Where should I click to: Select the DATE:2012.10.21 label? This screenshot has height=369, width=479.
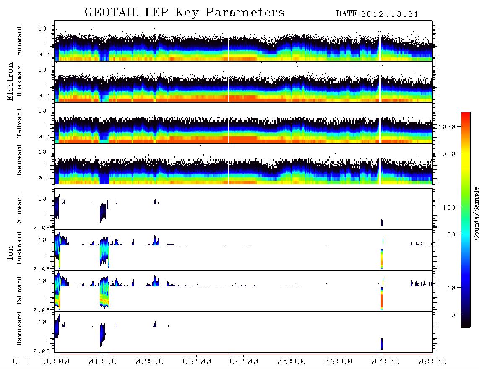377,14
